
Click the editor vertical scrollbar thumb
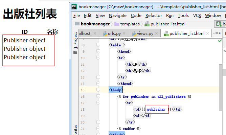point(221,88)
